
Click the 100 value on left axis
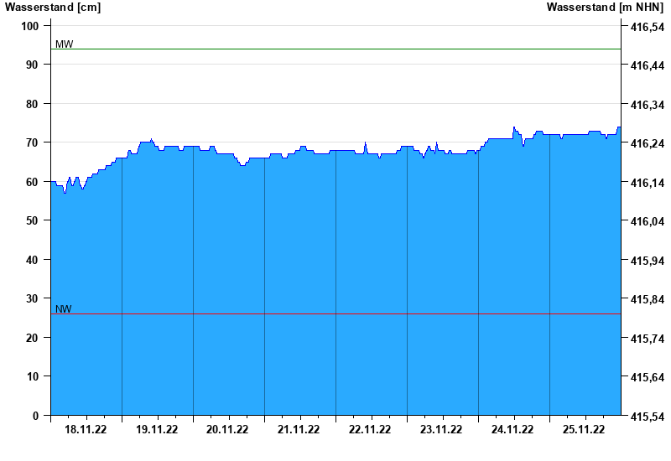(x=30, y=26)
